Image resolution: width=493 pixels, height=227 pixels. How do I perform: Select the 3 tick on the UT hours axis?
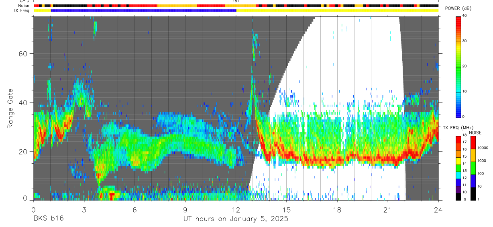coord(84,209)
